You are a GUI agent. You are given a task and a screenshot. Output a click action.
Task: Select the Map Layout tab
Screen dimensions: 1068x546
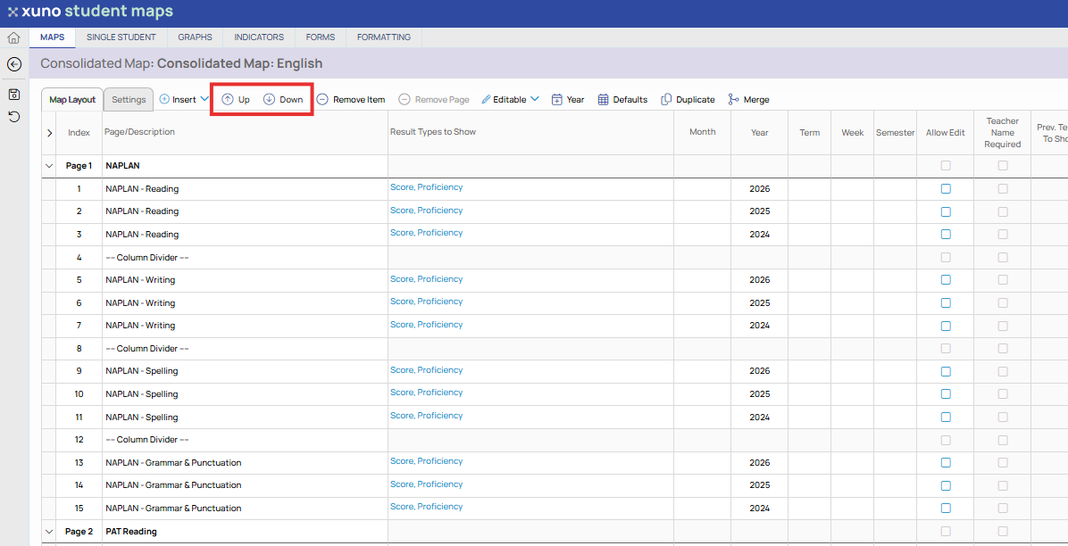point(72,99)
